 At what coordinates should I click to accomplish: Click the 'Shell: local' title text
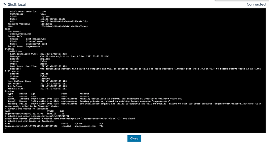coord(17,4)
